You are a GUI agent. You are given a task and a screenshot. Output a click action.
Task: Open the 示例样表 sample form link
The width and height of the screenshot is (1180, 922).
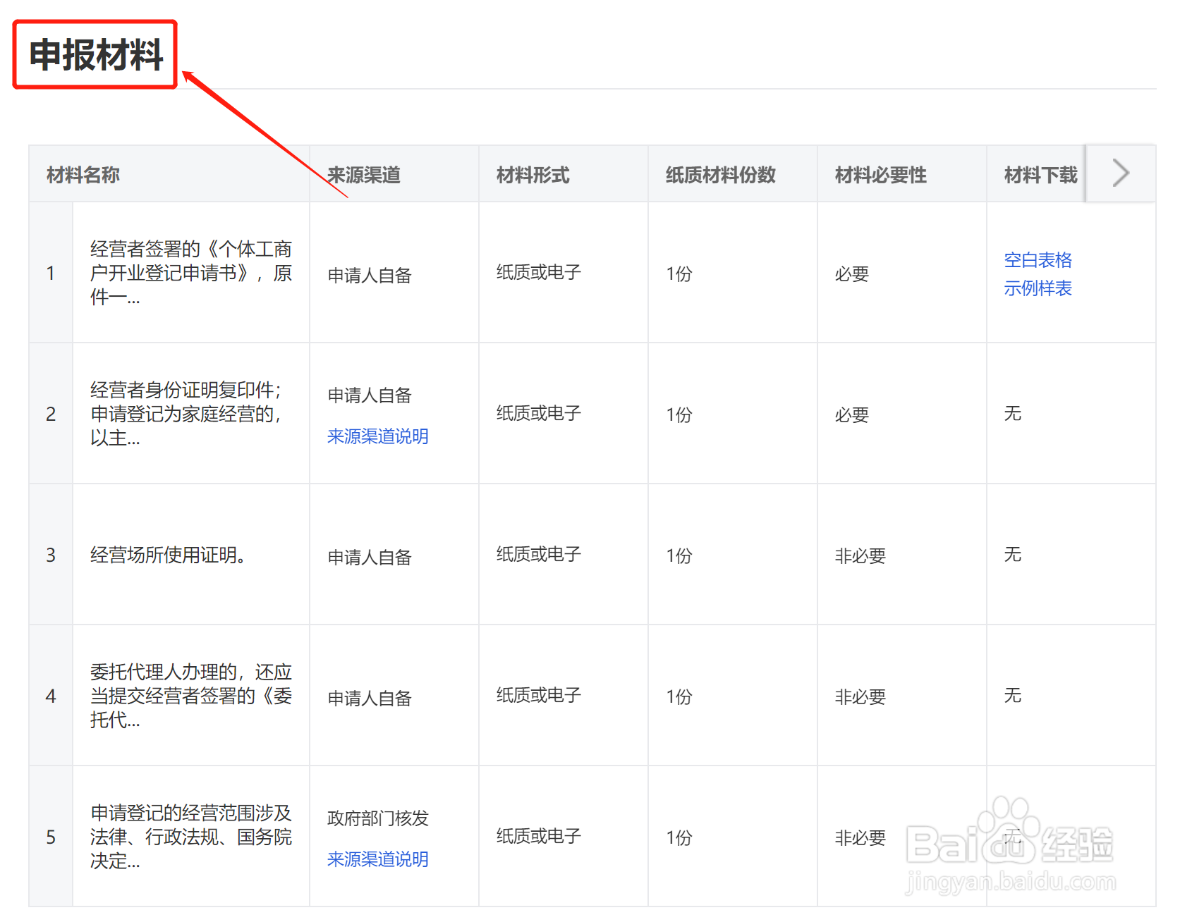(1037, 288)
